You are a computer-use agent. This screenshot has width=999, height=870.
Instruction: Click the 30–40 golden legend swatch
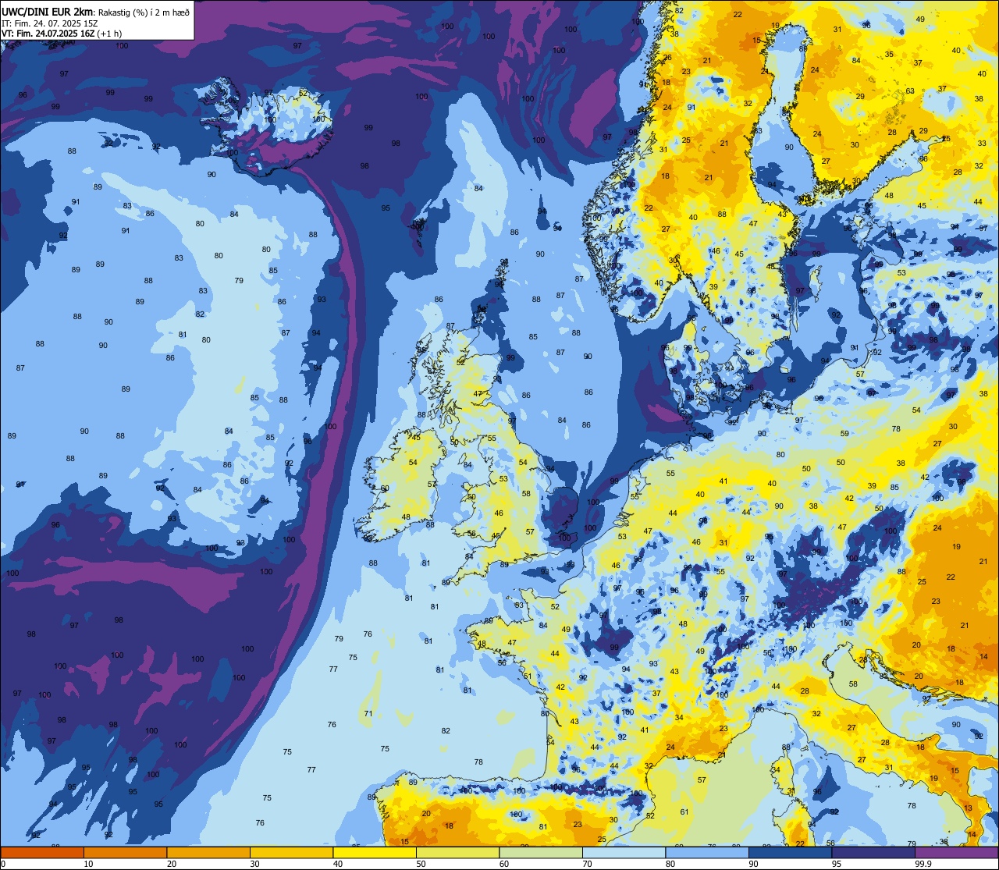pos(291,852)
